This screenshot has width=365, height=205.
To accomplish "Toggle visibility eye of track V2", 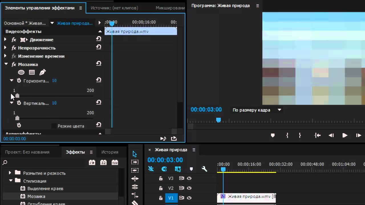I will pos(189,188).
